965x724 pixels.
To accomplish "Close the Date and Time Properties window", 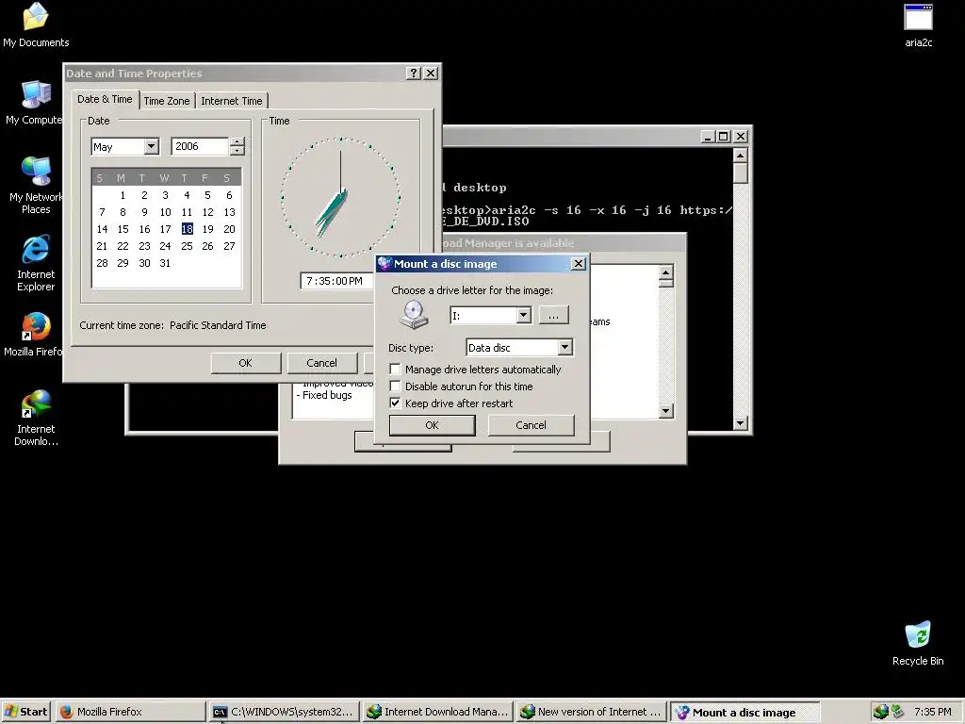I will tap(431, 74).
